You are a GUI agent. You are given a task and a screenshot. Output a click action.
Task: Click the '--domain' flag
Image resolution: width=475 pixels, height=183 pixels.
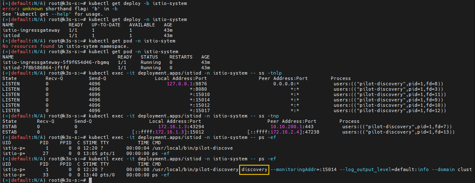tap(443, 169)
